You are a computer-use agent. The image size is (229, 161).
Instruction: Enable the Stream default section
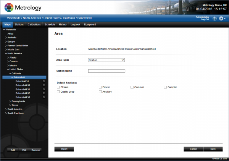click(58, 87)
